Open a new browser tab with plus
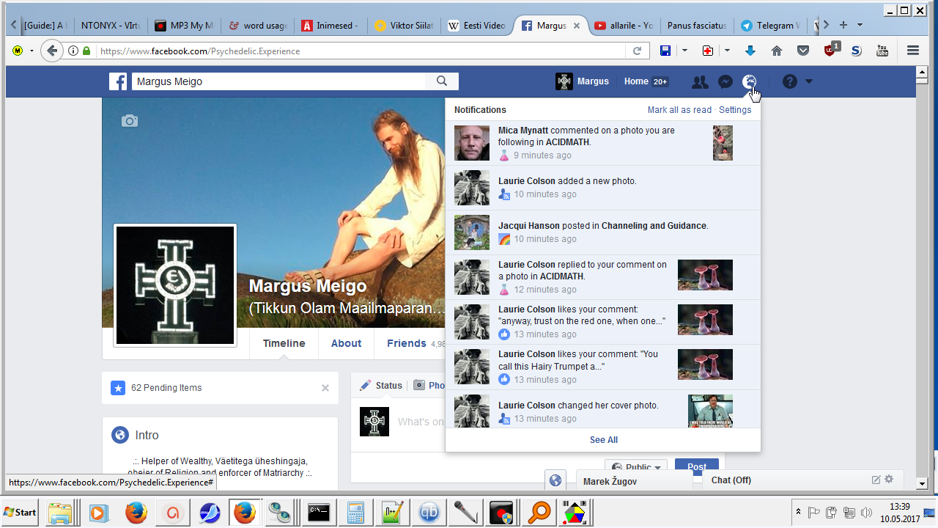 click(843, 25)
